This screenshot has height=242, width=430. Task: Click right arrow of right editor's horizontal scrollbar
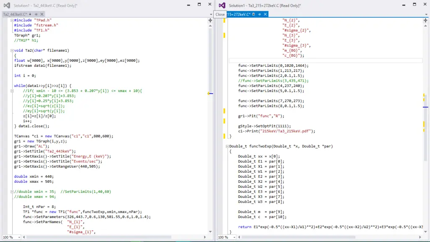coord(420,237)
